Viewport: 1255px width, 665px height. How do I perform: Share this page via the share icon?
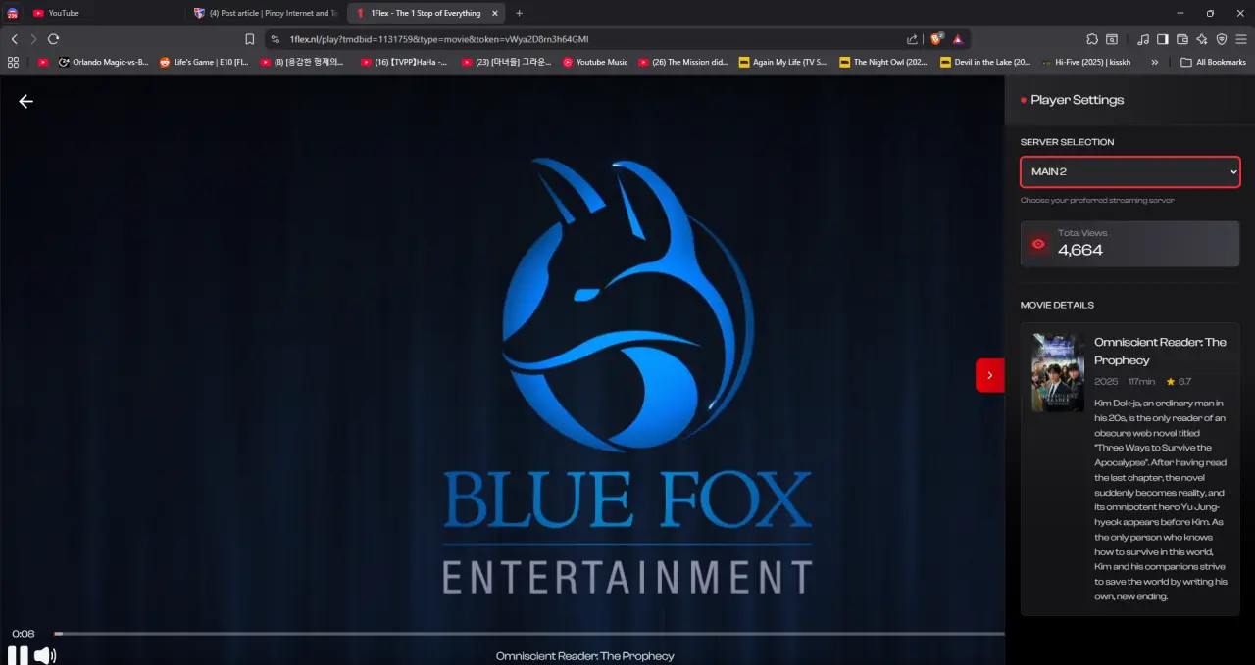tap(913, 39)
